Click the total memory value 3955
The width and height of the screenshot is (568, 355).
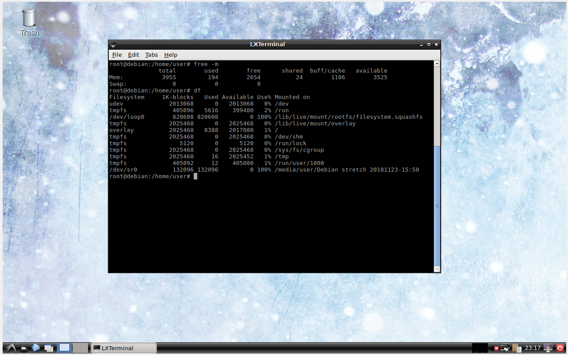coord(169,77)
